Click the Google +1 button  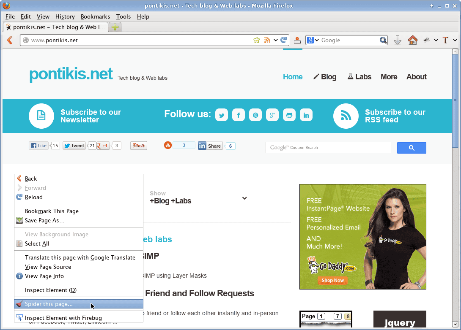103,146
